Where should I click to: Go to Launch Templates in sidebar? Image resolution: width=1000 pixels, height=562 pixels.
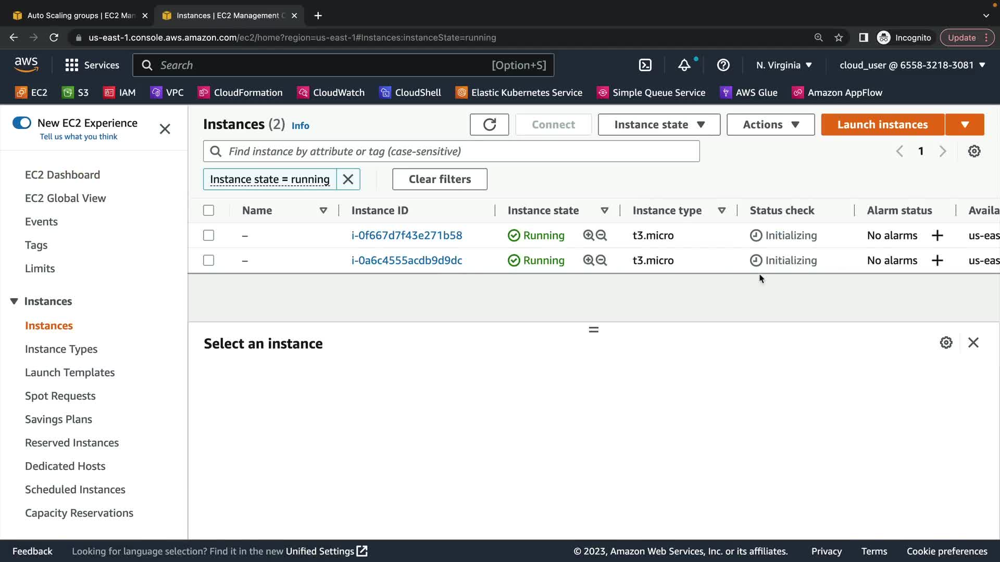(x=70, y=373)
